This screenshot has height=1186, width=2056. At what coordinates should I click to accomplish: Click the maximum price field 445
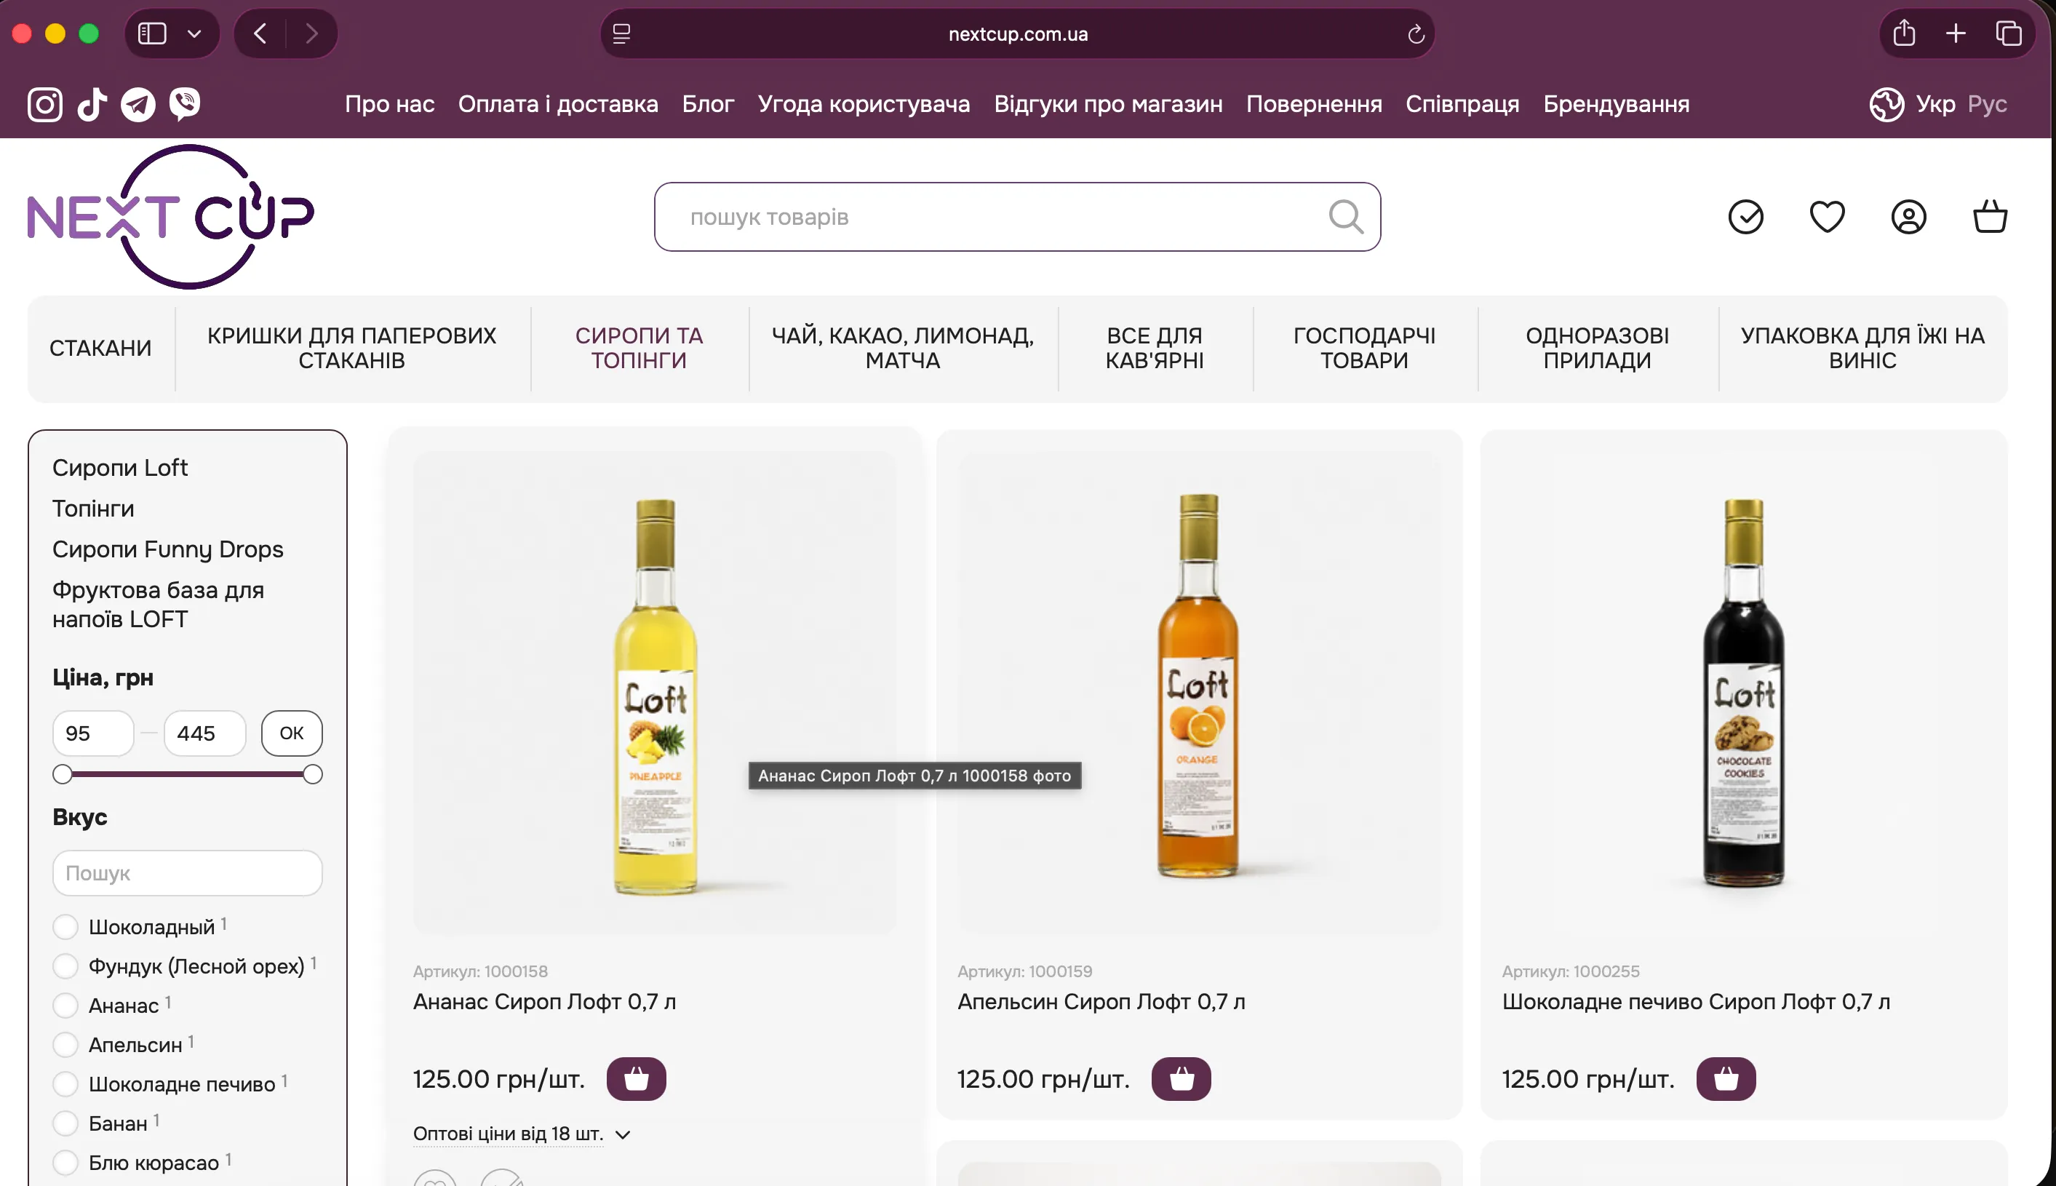(204, 733)
